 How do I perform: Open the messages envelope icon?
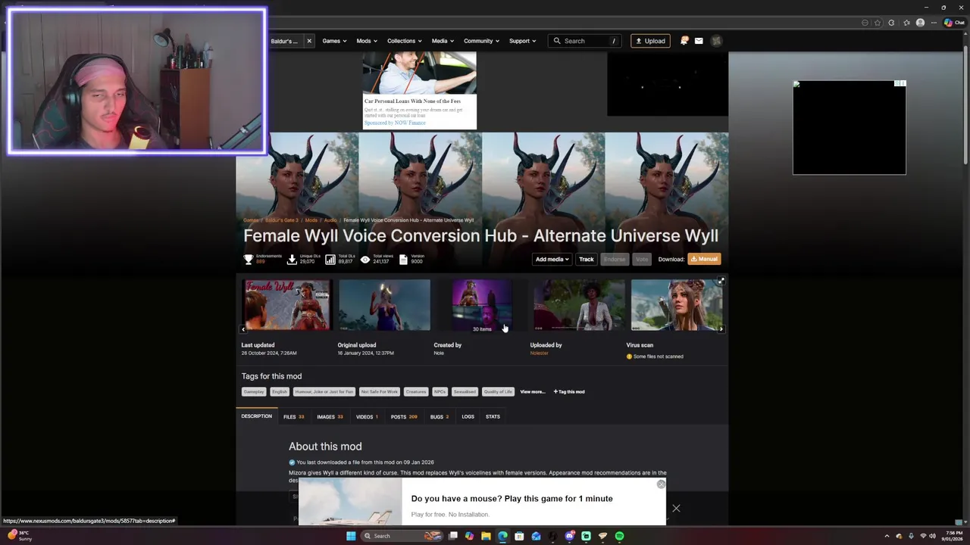click(x=699, y=41)
